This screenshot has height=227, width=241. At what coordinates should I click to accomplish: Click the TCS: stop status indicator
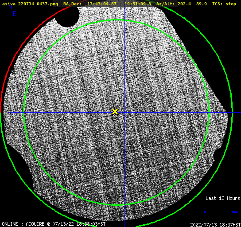[224, 4]
